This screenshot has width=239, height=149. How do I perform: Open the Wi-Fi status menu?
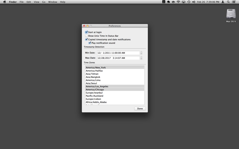pyautogui.click(x=178, y=2)
